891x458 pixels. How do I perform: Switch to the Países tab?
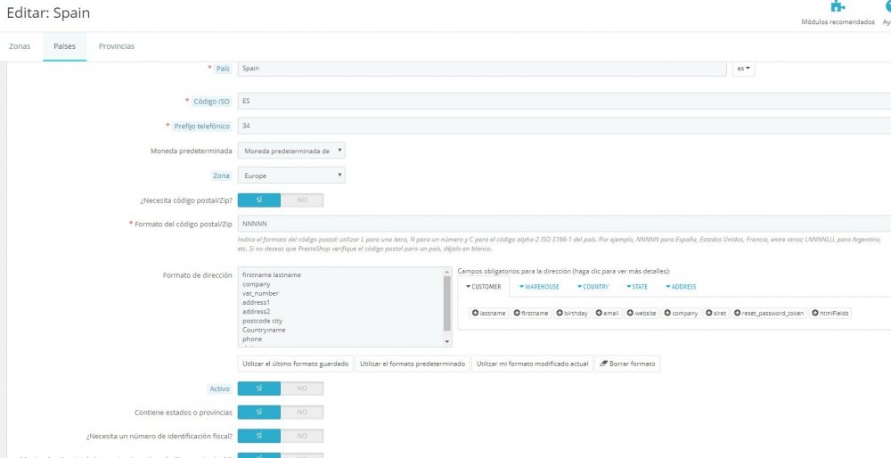click(65, 46)
